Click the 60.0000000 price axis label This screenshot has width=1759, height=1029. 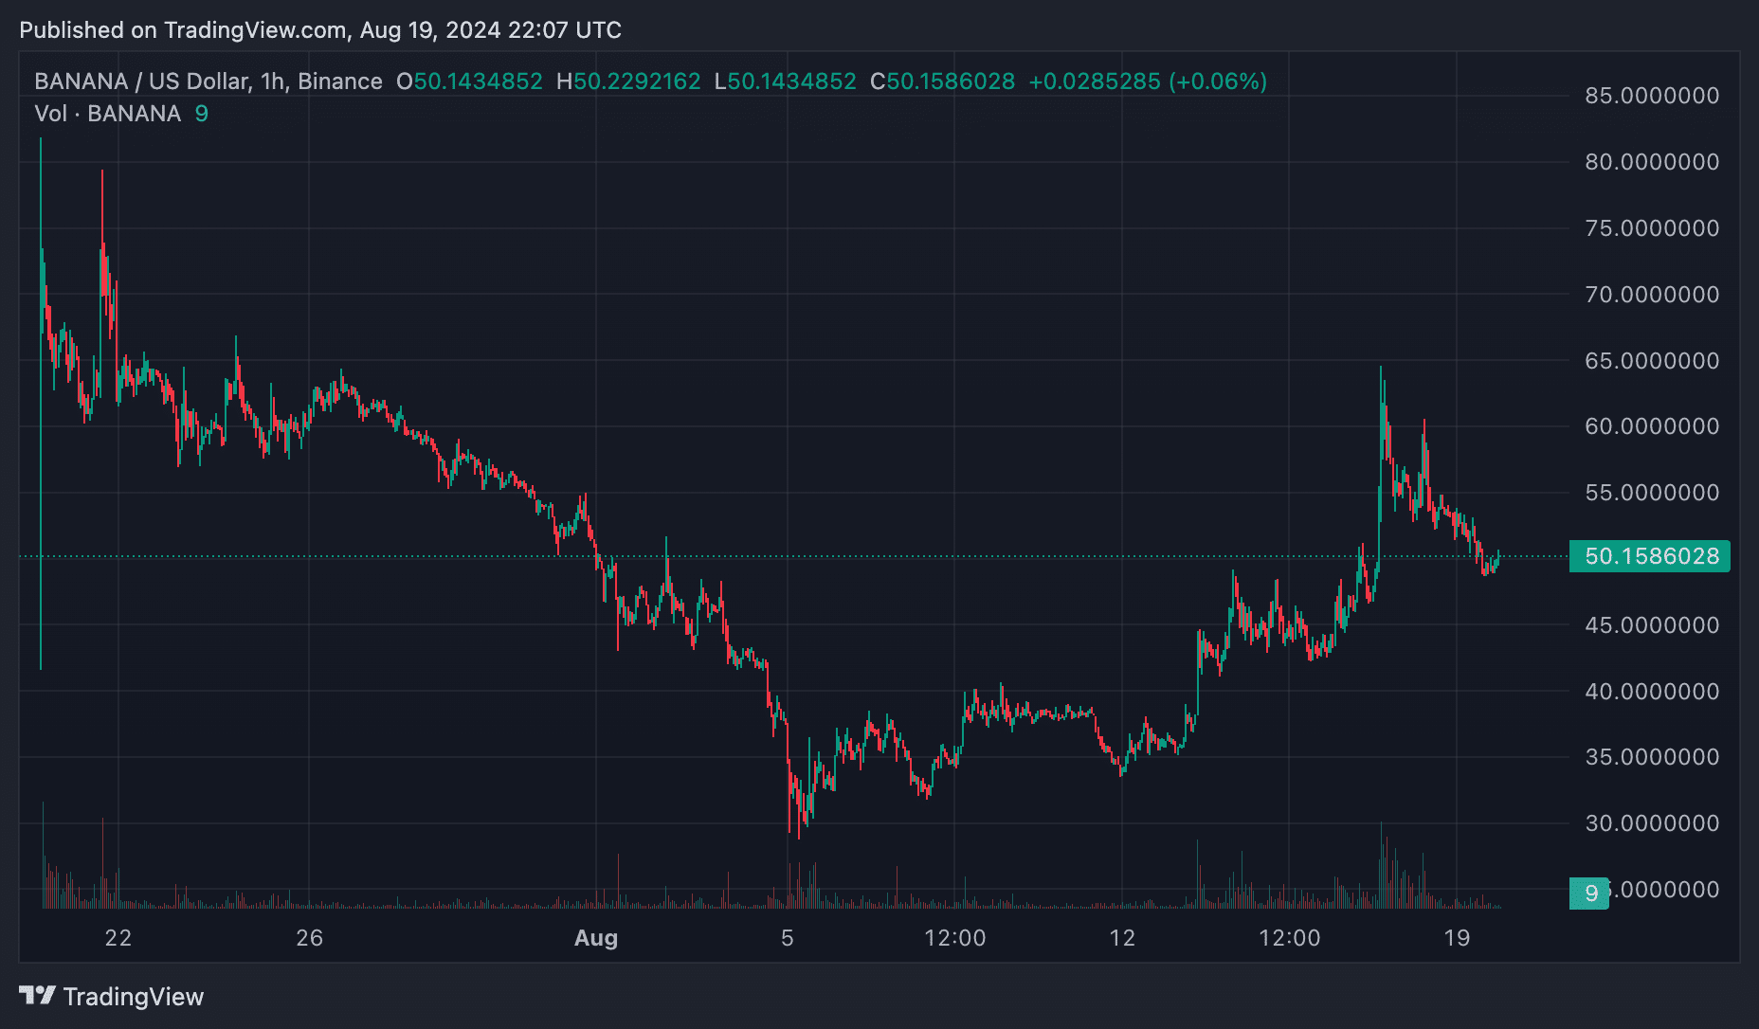pyautogui.click(x=1652, y=426)
